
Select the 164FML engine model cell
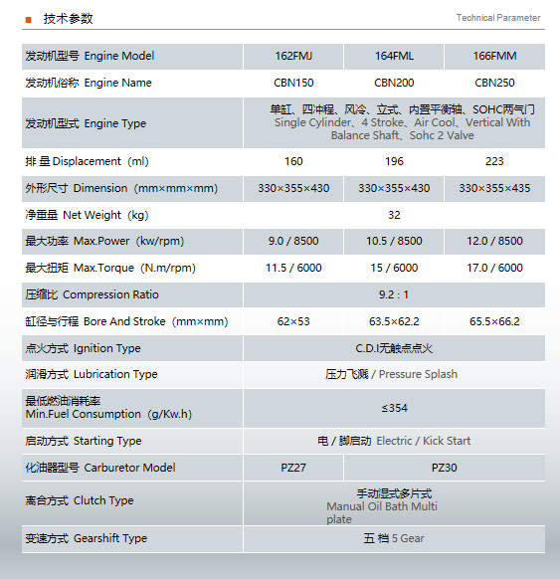[394, 57]
